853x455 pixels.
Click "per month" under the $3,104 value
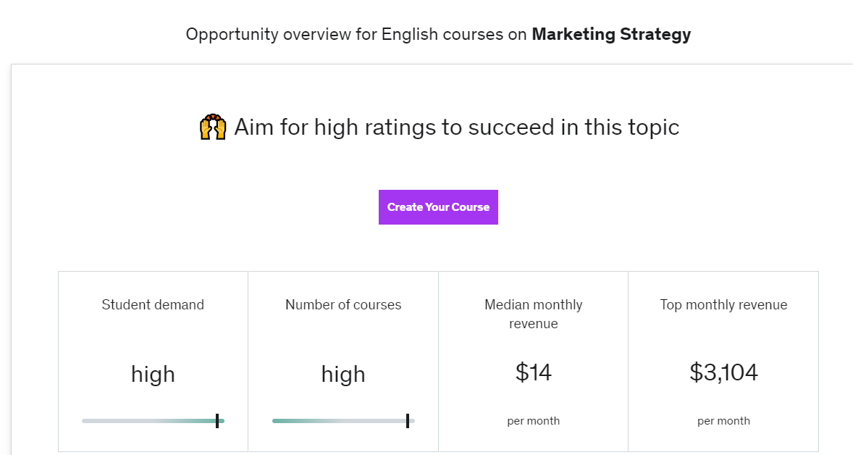click(x=723, y=421)
